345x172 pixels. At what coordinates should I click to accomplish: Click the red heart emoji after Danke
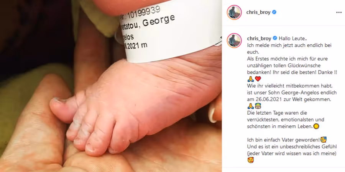(258, 79)
